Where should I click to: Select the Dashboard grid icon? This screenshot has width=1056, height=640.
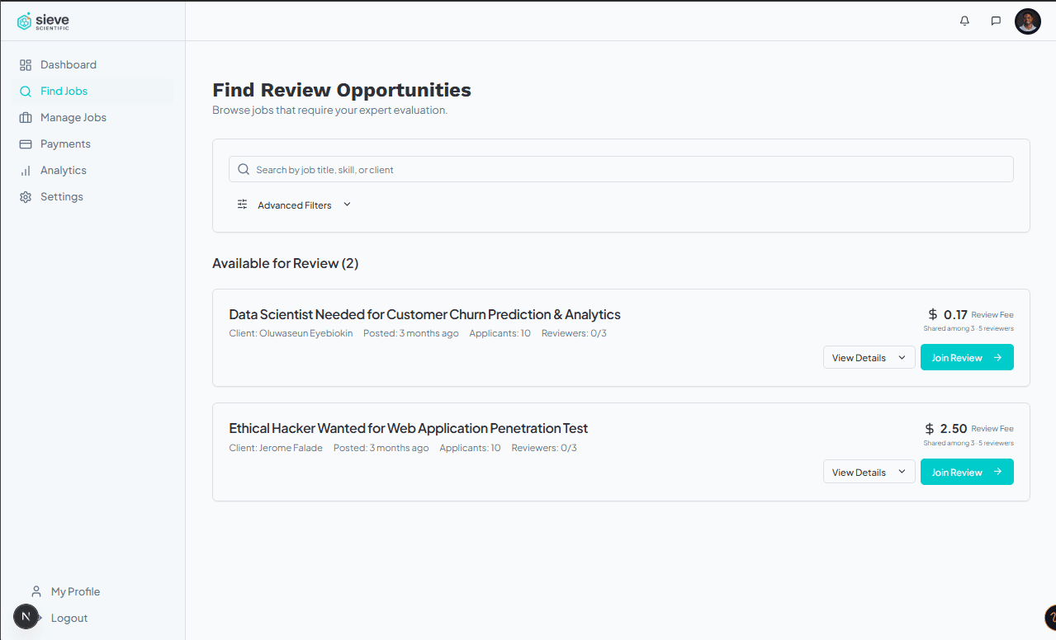[26, 64]
